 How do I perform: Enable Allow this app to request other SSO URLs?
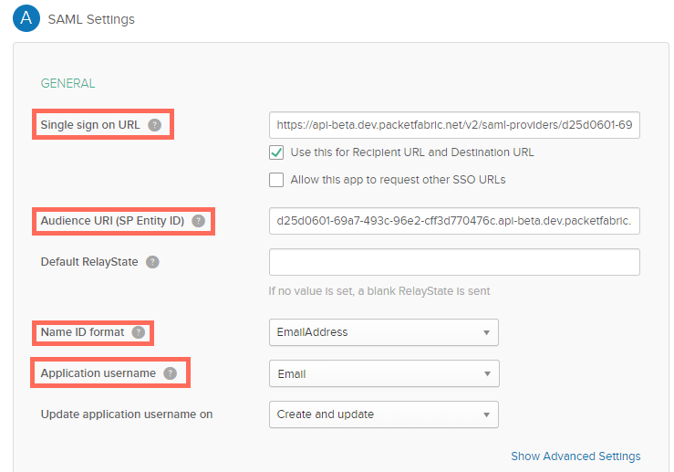pos(276,180)
